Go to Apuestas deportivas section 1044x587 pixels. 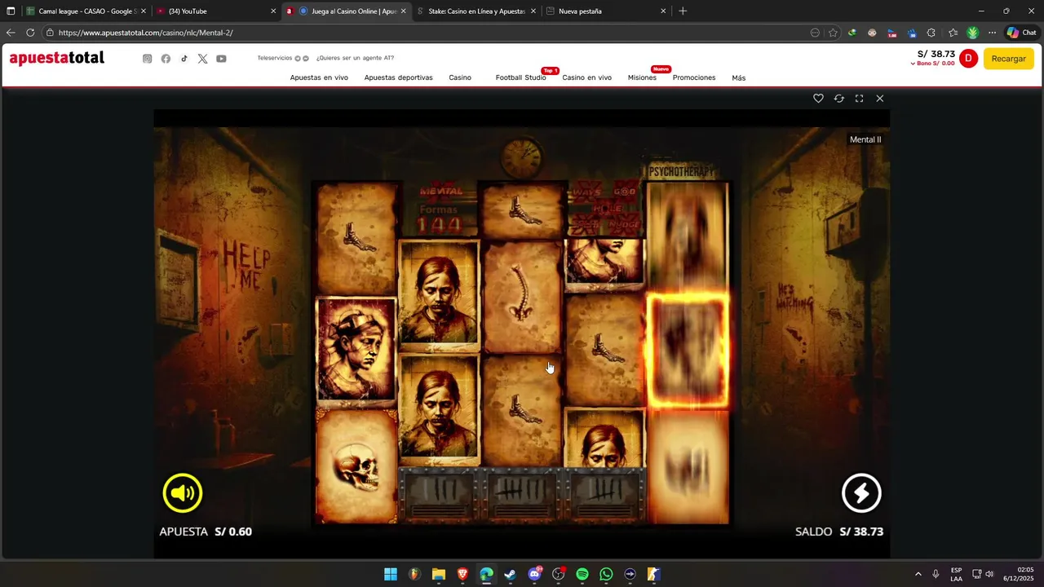[x=398, y=77]
